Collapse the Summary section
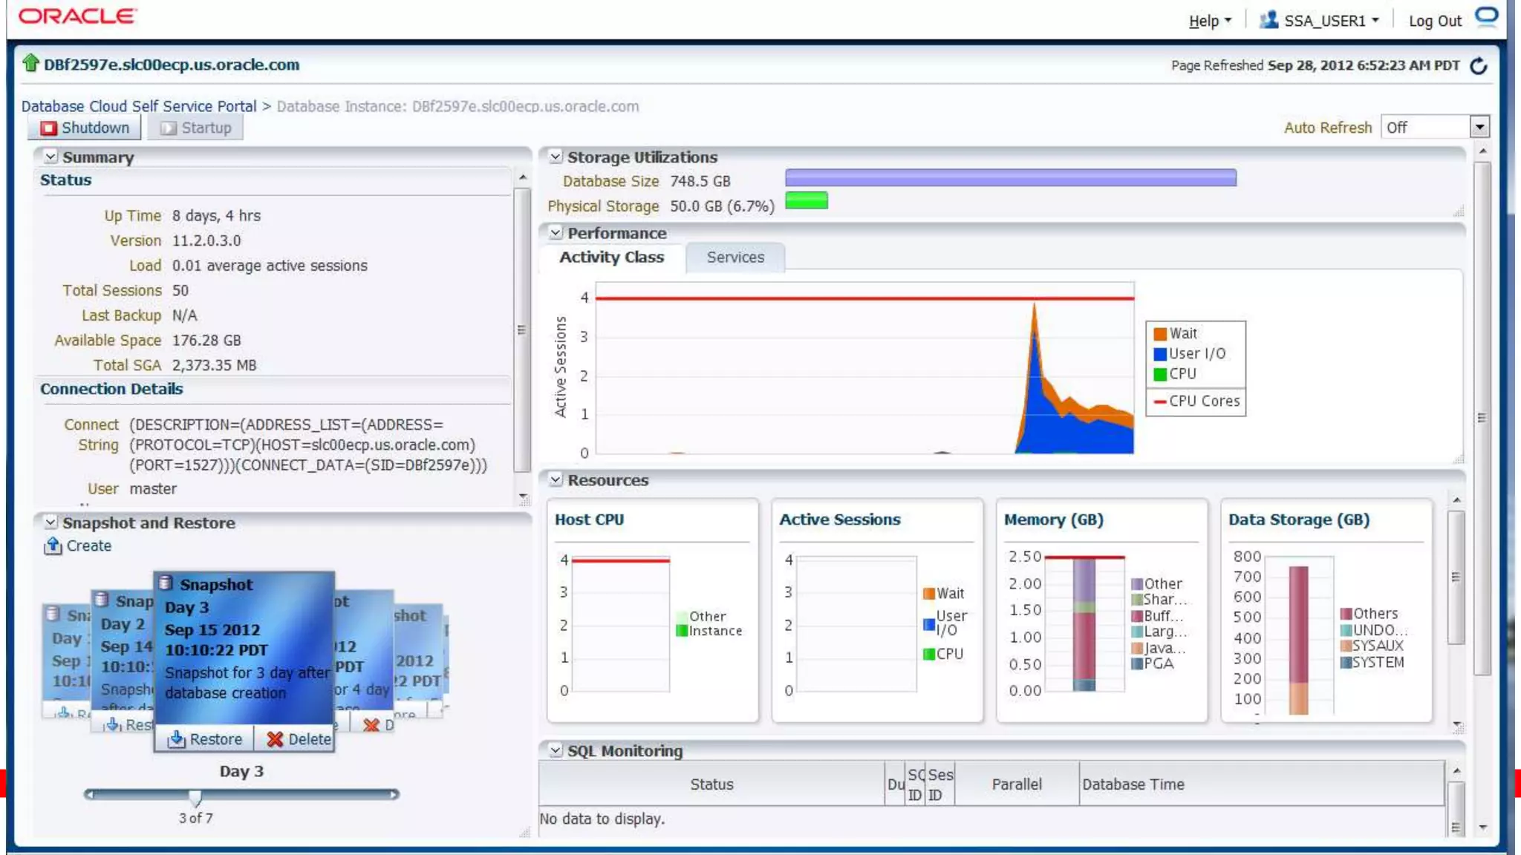 (x=51, y=157)
